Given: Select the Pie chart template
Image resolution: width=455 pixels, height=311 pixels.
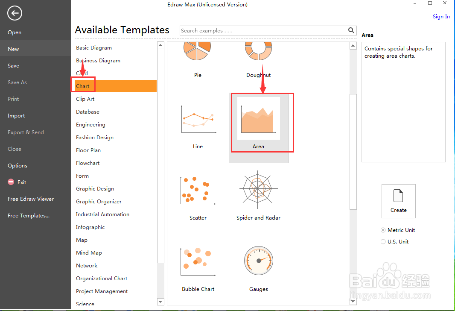Looking at the screenshot, I should (197, 59).
